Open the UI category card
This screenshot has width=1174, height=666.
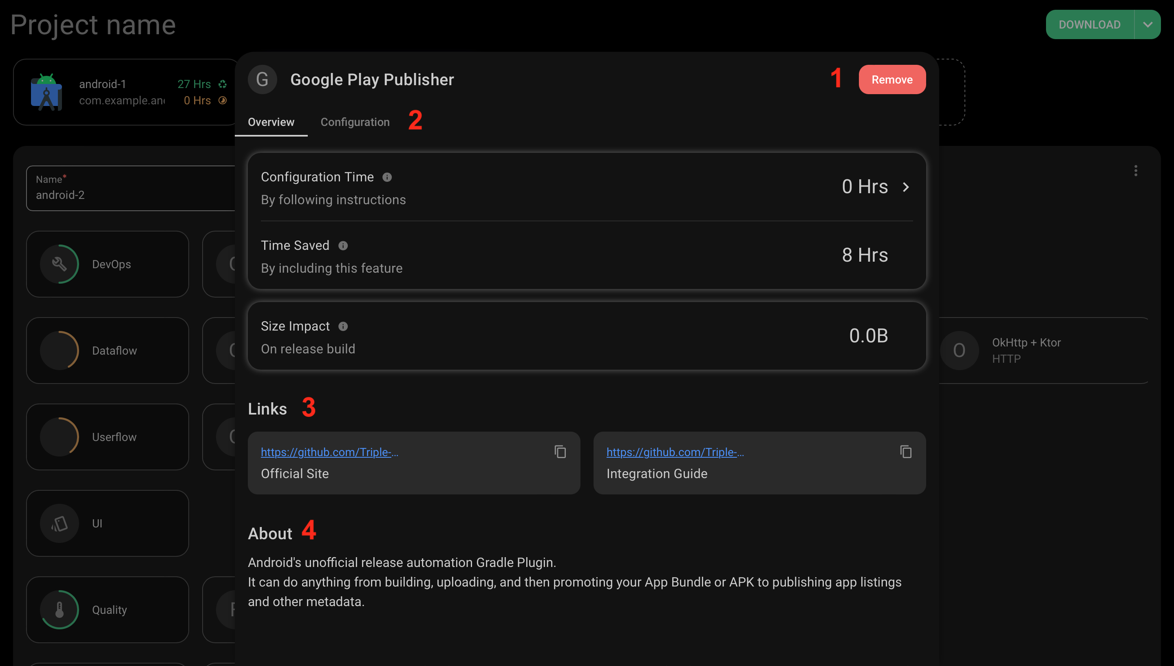108,523
